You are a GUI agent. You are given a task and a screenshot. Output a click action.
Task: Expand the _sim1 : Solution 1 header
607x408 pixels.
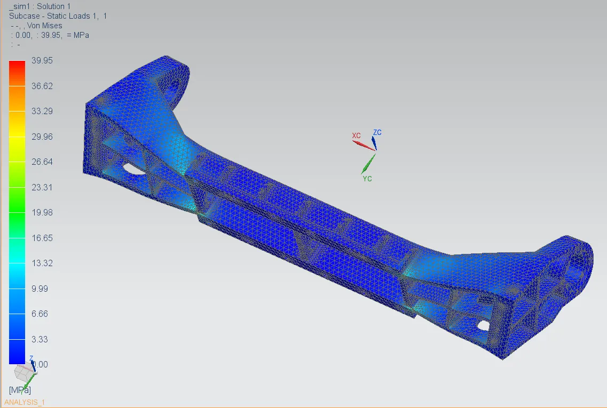pos(38,6)
